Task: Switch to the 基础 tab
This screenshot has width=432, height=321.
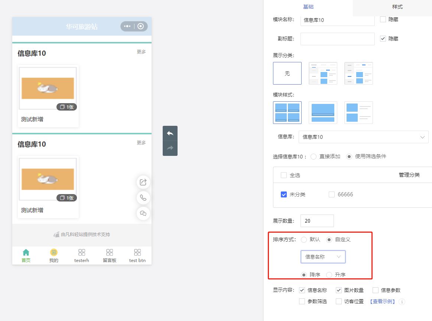Action: click(308, 7)
